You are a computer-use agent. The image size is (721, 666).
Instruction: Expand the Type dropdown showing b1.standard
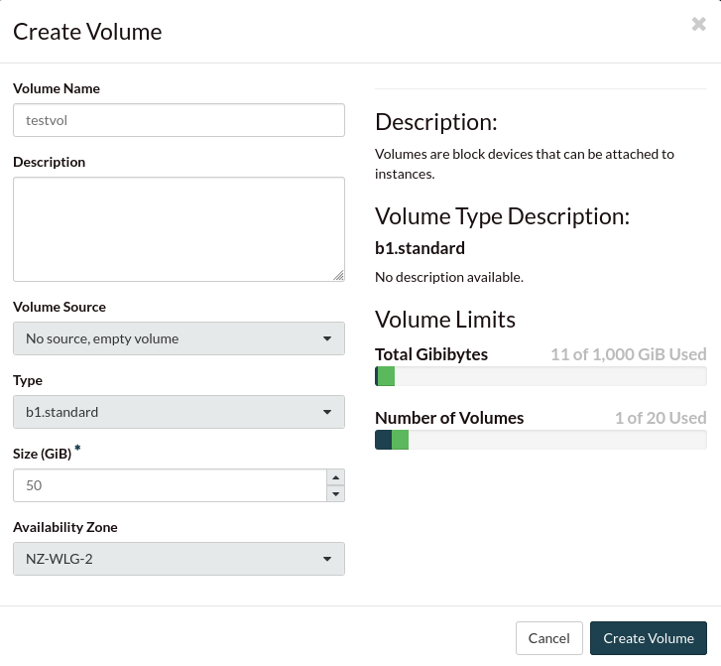coord(179,412)
